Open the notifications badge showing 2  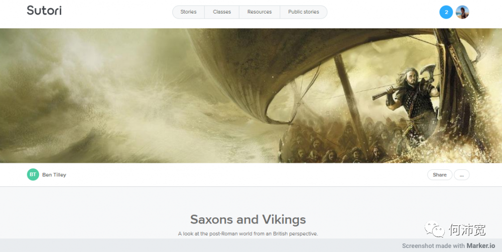coord(446,12)
